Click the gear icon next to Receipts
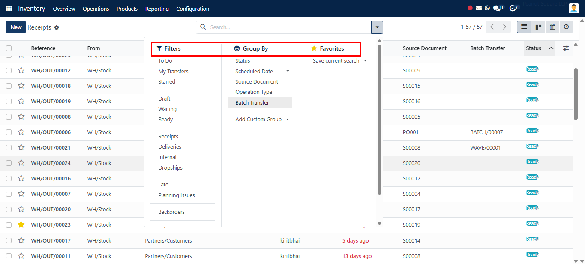 click(57, 27)
